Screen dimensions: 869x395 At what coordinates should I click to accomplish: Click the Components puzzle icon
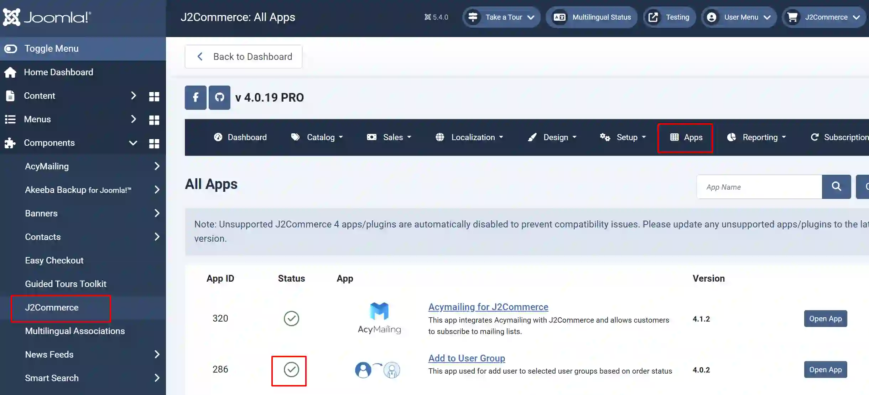pos(10,143)
